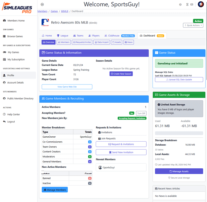
Task: Click Send New Invitation button
Action: (121, 152)
